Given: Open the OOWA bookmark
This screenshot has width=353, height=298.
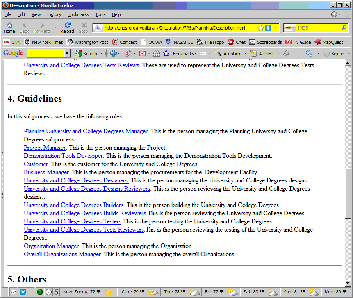Looking at the screenshot, I should (x=151, y=42).
